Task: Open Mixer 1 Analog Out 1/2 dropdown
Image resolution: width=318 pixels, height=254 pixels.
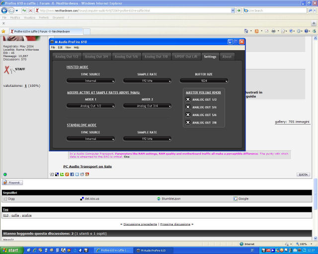Action: coord(90,106)
